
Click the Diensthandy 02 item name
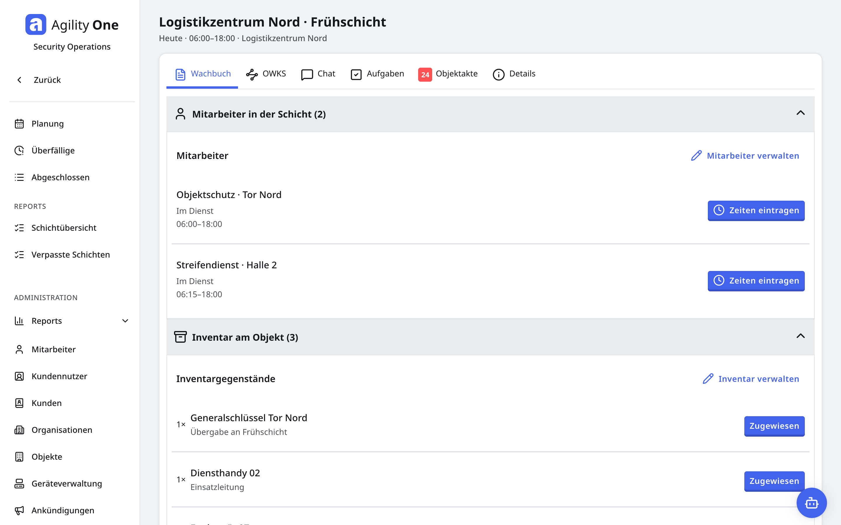[225, 473]
